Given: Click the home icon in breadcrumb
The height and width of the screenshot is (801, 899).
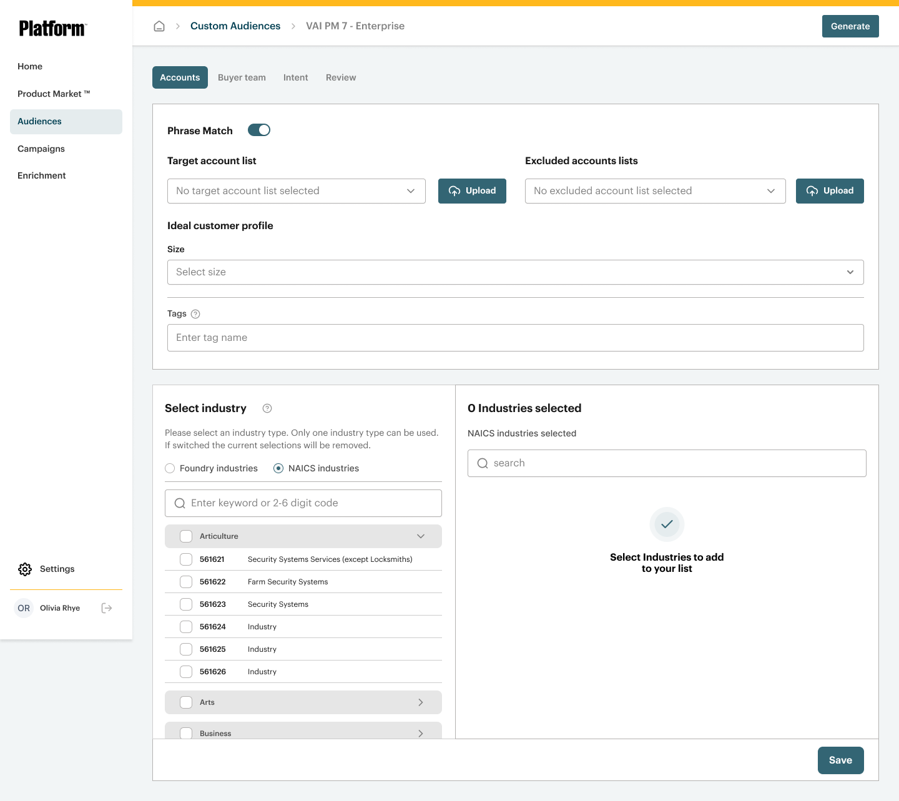Looking at the screenshot, I should [159, 26].
